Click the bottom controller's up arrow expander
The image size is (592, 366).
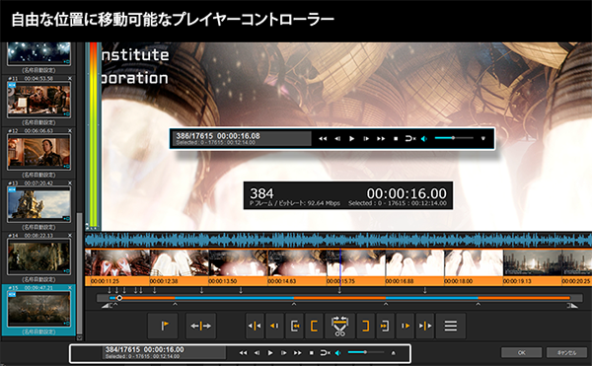[393, 353]
